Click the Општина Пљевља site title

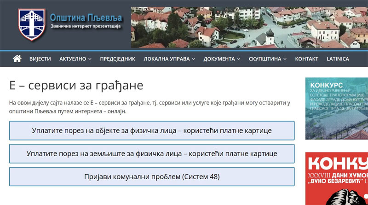86,18
